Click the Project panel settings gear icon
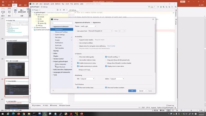Screen dimensions: 206x116 pos(64,10)
